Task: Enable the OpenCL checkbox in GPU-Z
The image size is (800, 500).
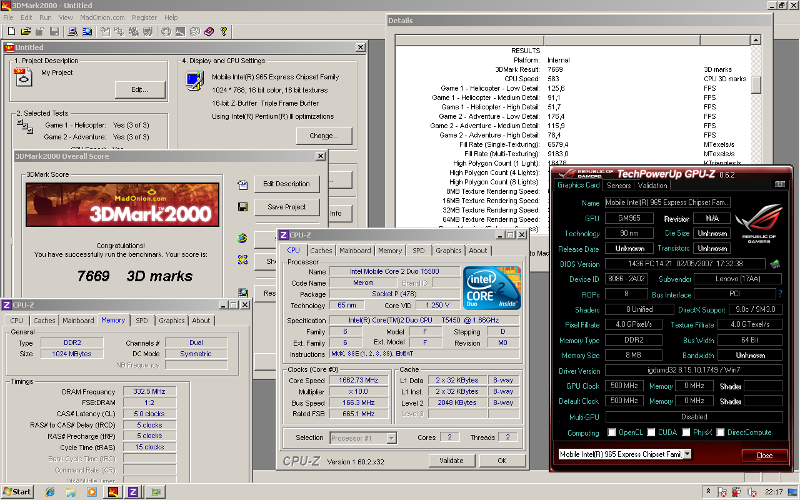Action: pyautogui.click(x=612, y=432)
